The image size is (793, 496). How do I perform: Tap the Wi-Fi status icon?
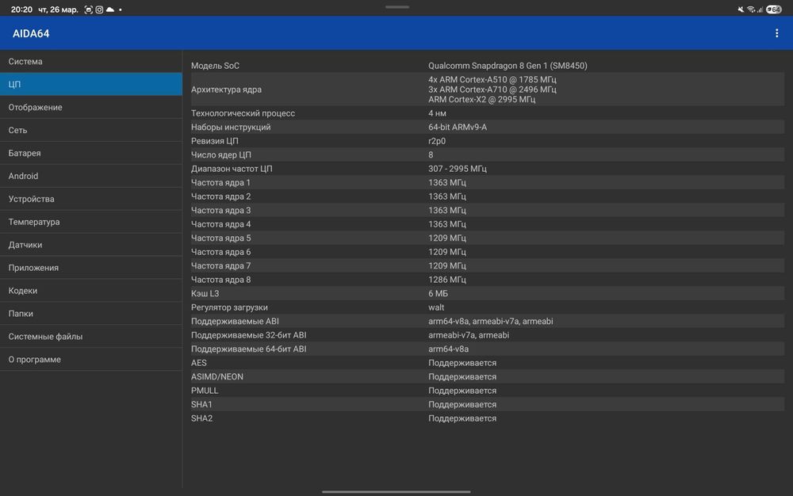click(750, 10)
